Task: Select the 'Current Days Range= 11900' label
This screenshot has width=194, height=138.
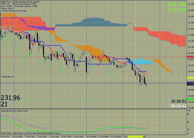Action: [x=26, y=6]
